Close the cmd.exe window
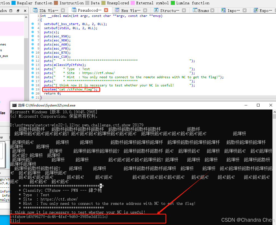The height and width of the screenshot is (225, 276). point(271,105)
